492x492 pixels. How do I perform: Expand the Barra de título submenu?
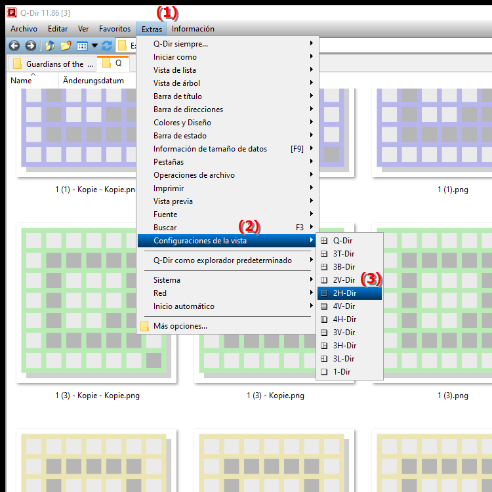coord(226,96)
